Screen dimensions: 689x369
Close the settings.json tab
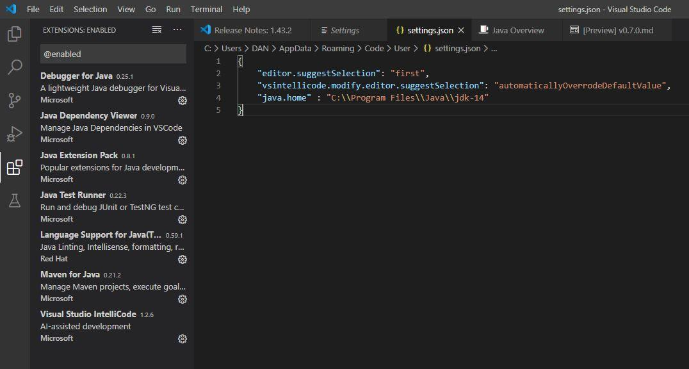pos(461,30)
